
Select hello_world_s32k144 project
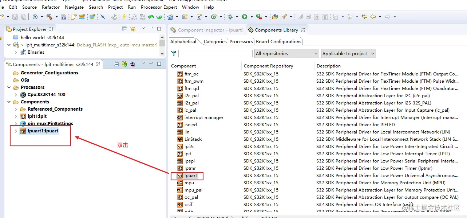point(43,38)
